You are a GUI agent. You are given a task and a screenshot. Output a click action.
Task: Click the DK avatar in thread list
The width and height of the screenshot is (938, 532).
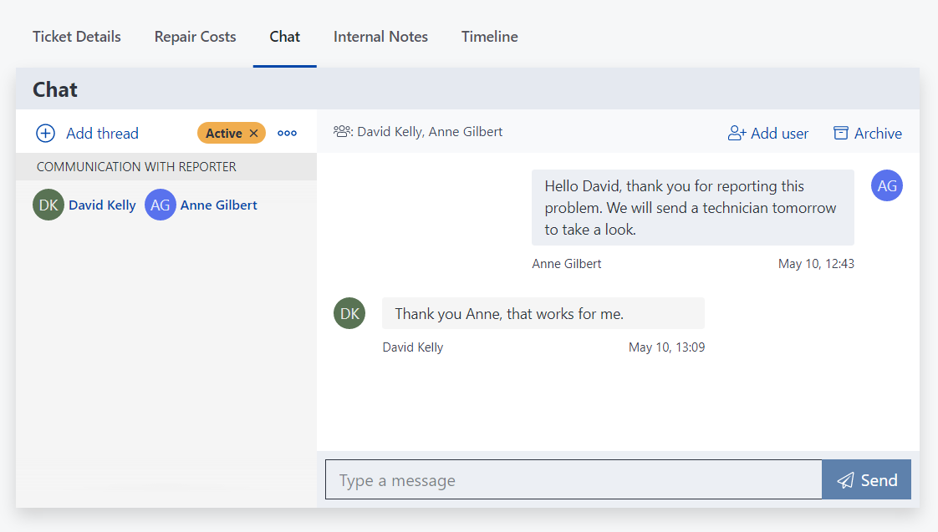(48, 205)
